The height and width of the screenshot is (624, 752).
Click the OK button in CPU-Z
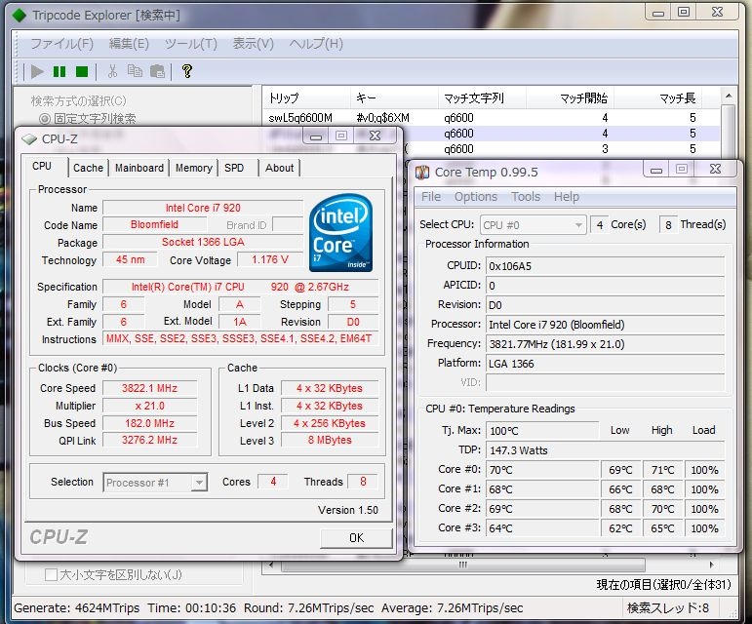click(356, 537)
